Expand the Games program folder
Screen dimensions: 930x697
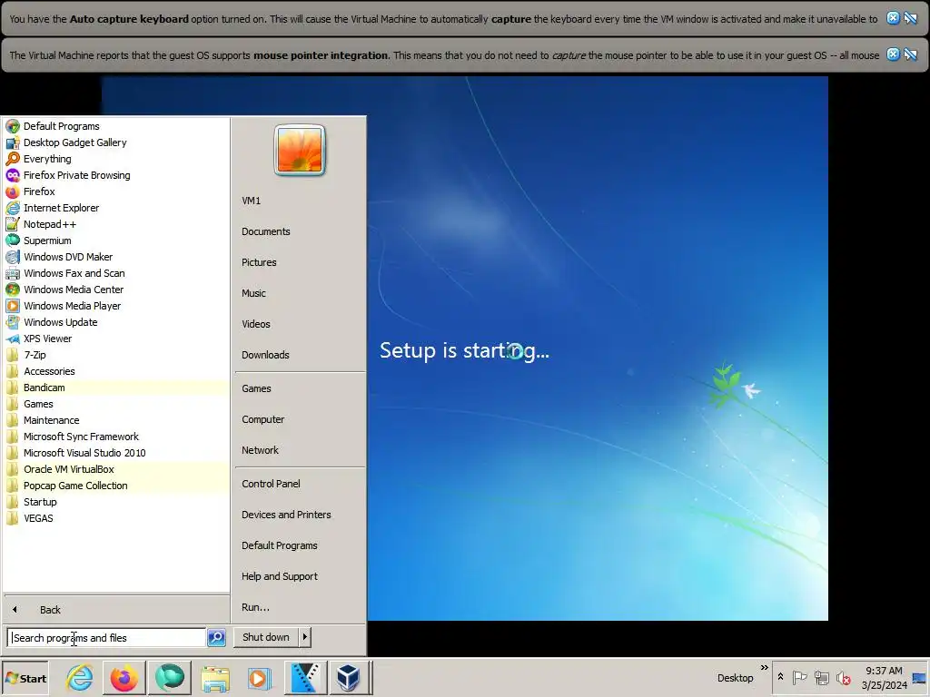tap(115, 404)
